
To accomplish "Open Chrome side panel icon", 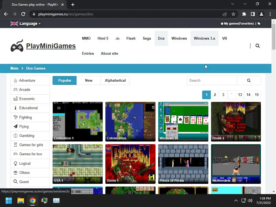I will (x=253, y=14).
